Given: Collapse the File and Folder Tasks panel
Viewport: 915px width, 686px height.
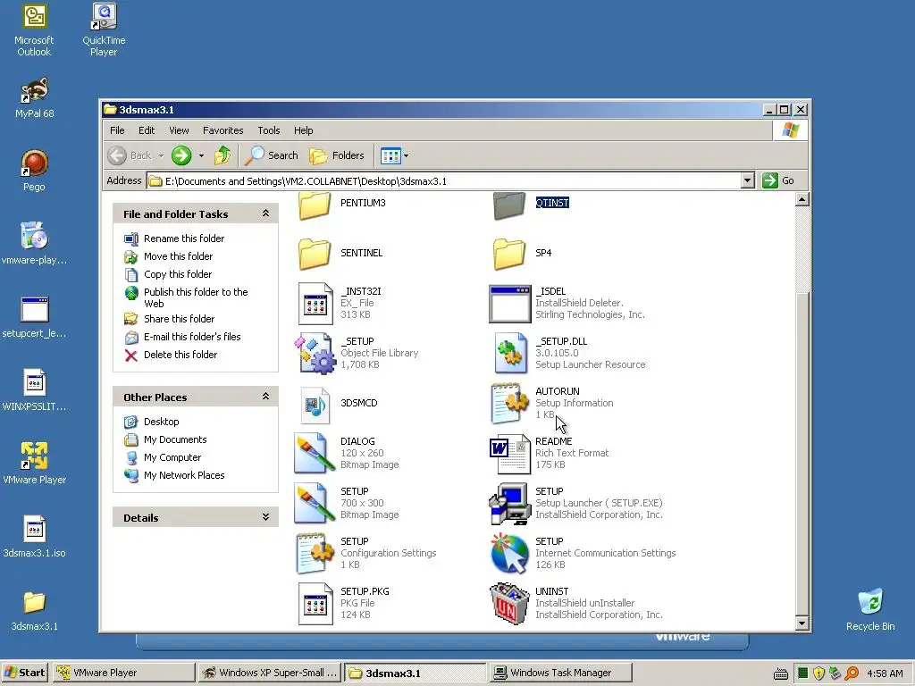Looking at the screenshot, I should click(x=265, y=213).
